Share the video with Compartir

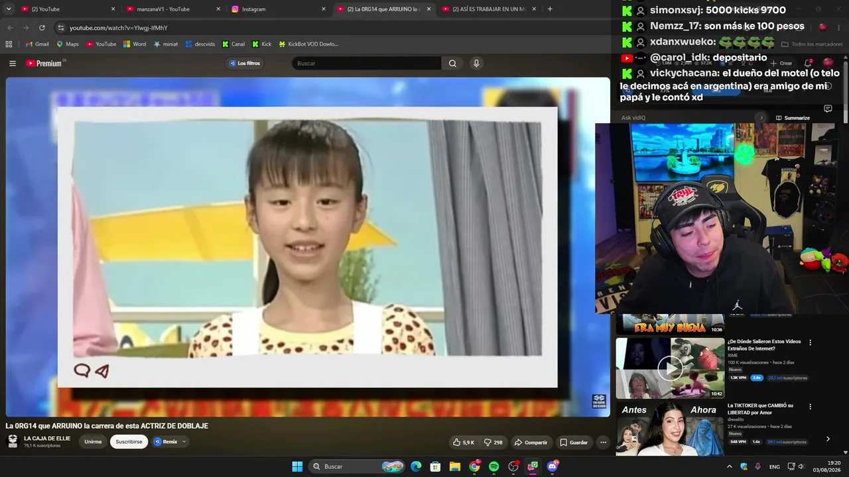pyautogui.click(x=531, y=443)
